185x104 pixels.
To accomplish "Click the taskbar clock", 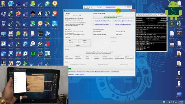I will [181, 102].
